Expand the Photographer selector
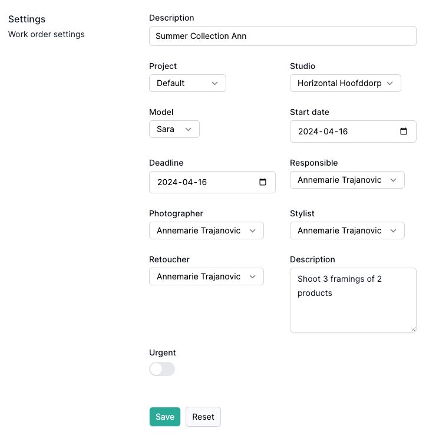 pos(206,230)
